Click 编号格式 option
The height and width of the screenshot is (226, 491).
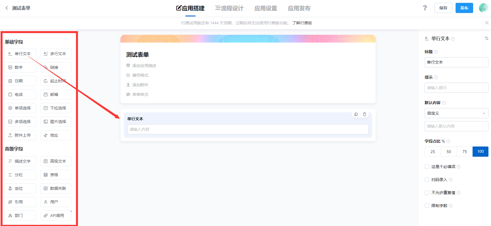pyautogui.click(x=137, y=75)
